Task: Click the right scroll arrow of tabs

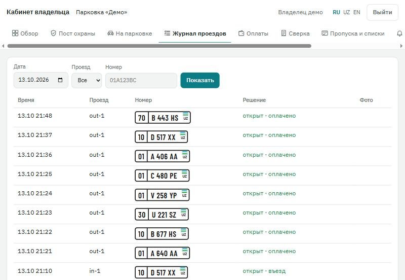Action: pyautogui.click(x=401, y=46)
